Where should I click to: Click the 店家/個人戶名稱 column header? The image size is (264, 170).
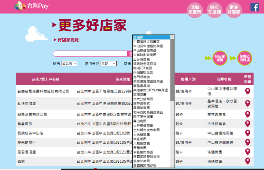[x=45, y=79]
